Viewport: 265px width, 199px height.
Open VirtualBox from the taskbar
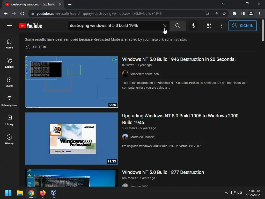pyautogui.click(x=54, y=193)
